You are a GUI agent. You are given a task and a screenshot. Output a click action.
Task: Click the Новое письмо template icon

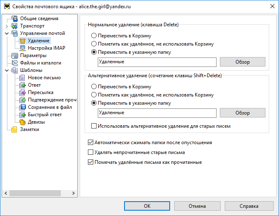coord(23,78)
